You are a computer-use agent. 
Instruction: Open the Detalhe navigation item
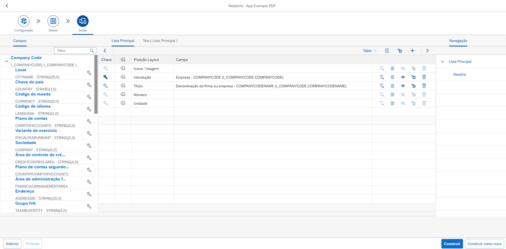coord(460,74)
